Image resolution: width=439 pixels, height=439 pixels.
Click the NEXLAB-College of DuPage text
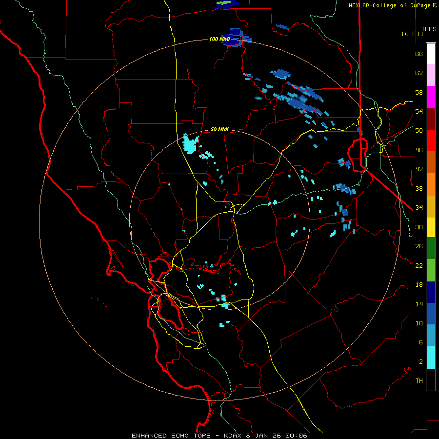coord(389,5)
